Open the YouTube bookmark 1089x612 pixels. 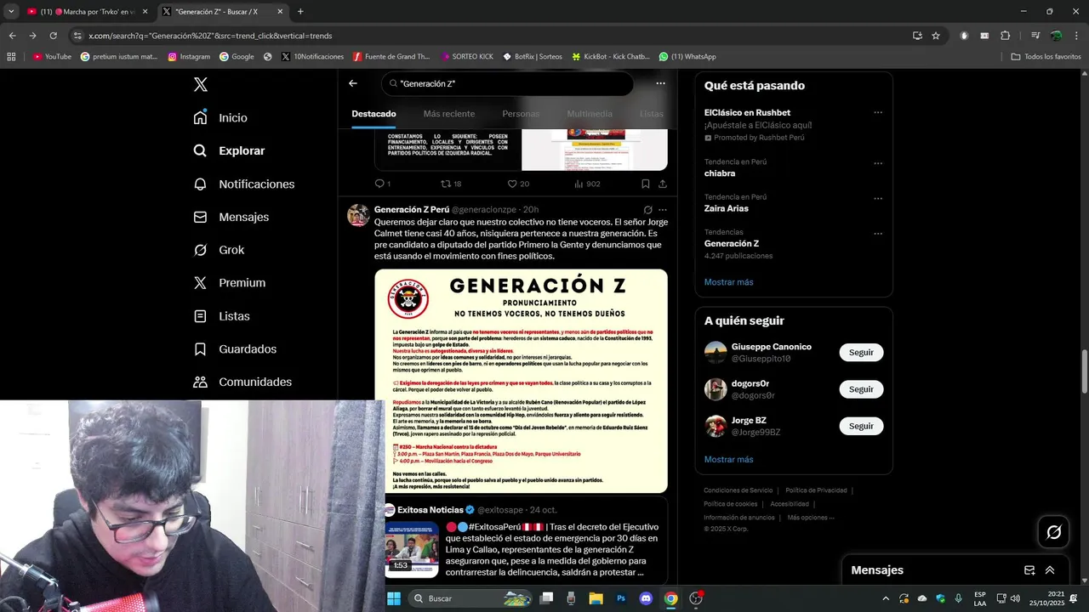click(x=52, y=57)
